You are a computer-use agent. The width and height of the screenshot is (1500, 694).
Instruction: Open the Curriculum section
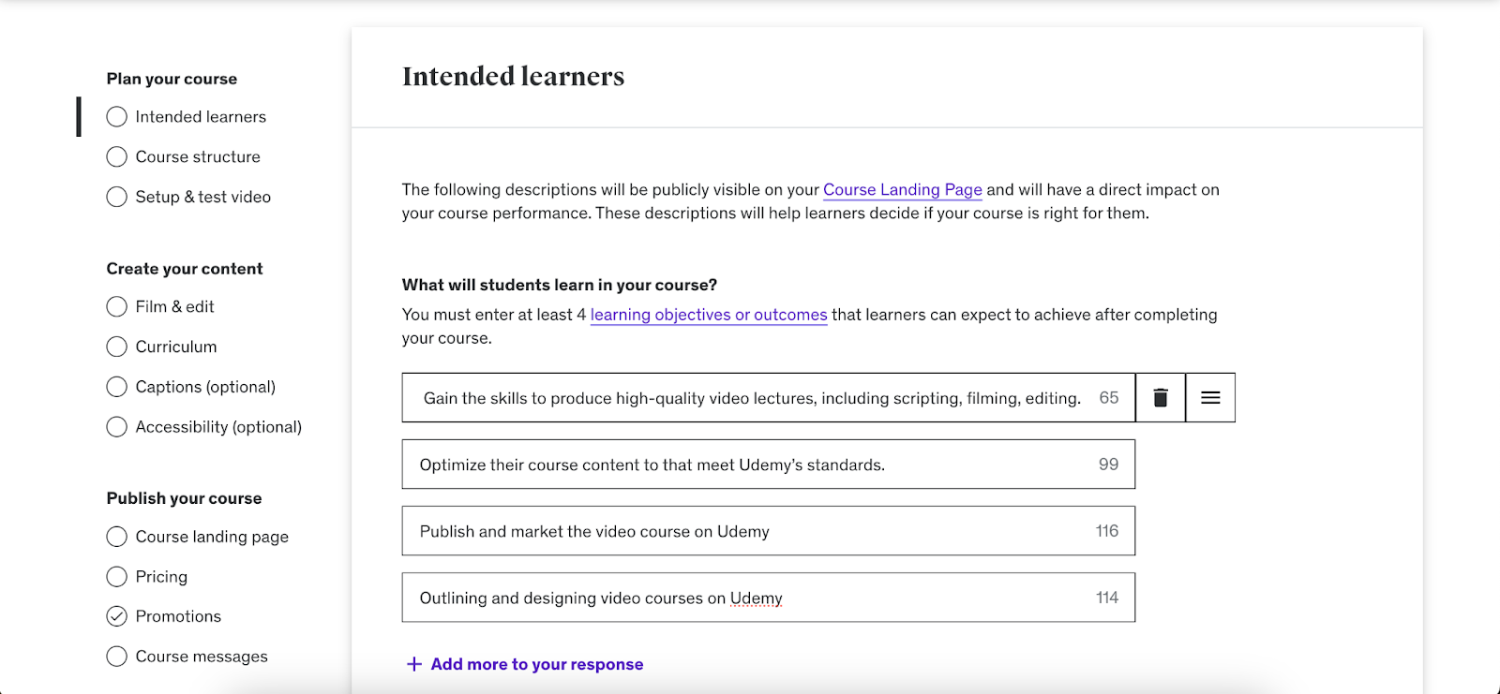(x=176, y=347)
